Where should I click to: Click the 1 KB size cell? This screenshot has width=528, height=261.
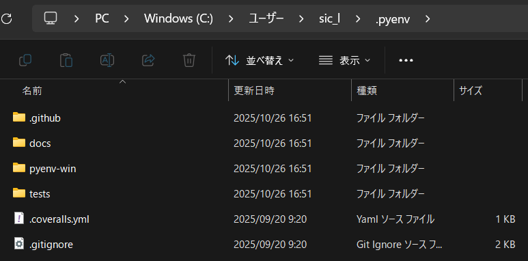(x=505, y=219)
